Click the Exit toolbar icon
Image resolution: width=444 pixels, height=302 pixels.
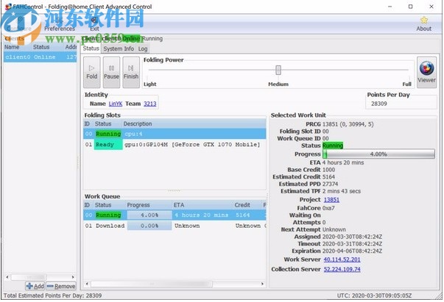(94, 24)
